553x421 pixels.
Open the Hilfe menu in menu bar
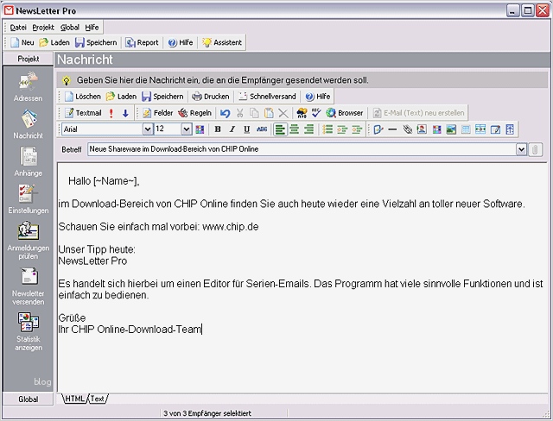92,28
